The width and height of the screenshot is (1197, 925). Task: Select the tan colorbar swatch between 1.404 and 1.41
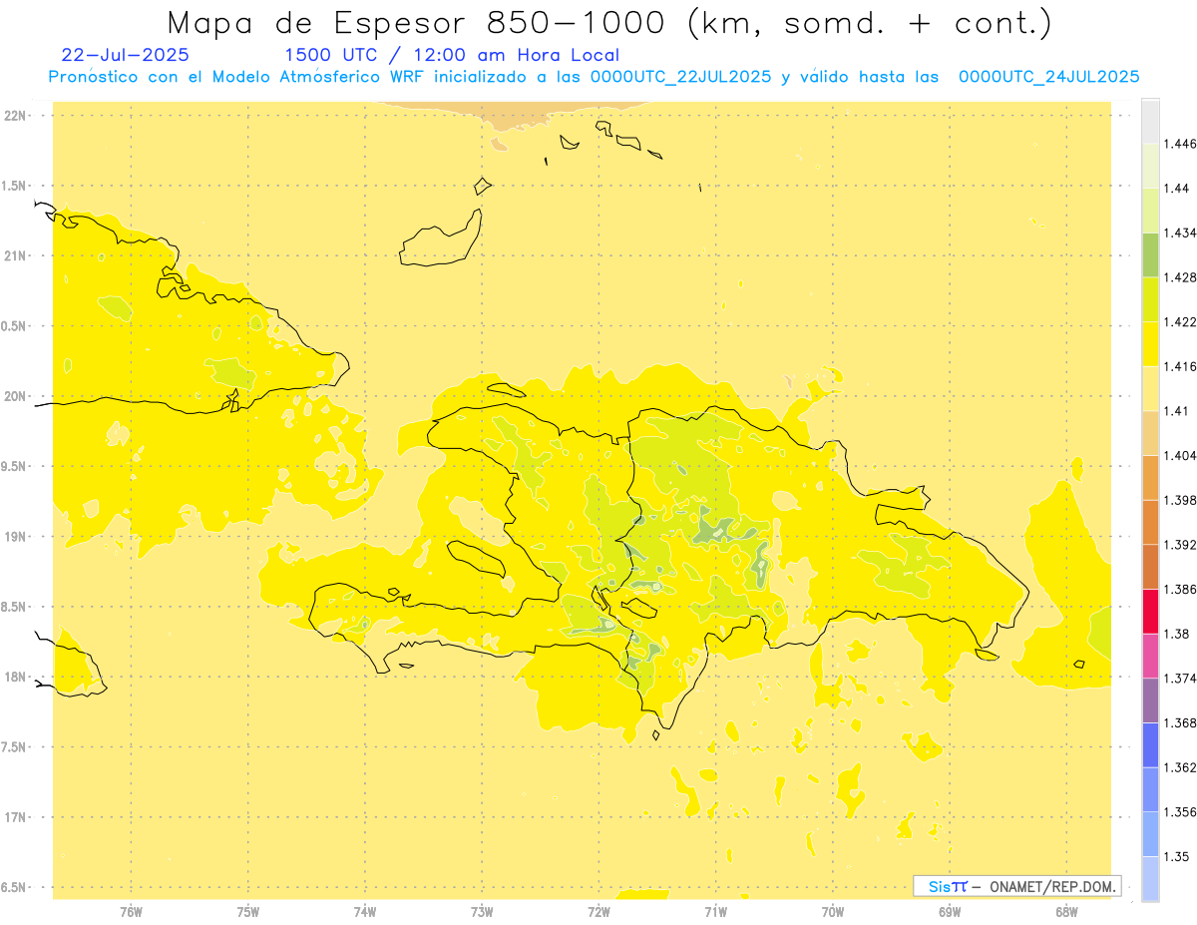[1150, 433]
